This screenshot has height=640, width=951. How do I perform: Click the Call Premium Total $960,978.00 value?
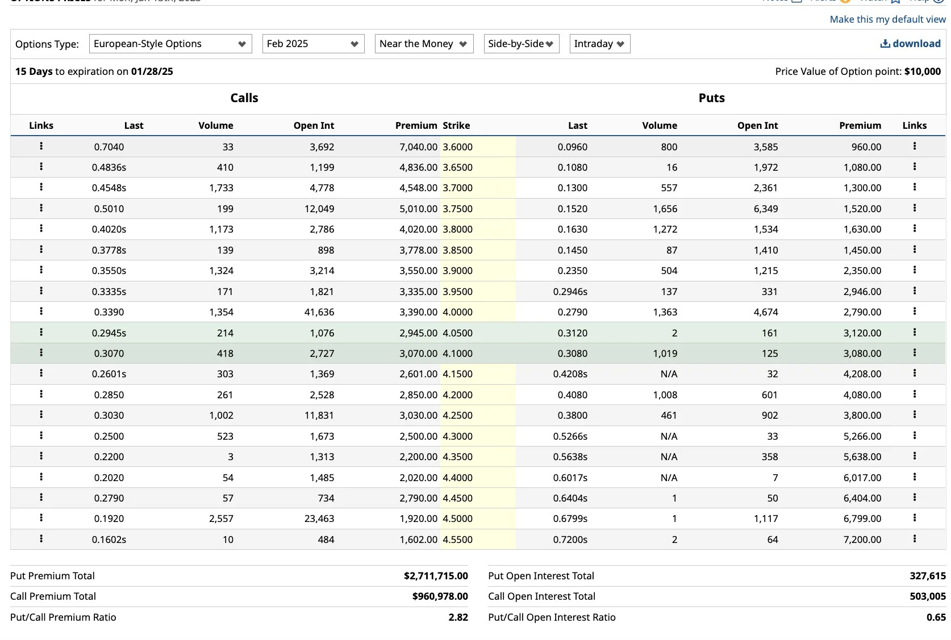tap(440, 596)
